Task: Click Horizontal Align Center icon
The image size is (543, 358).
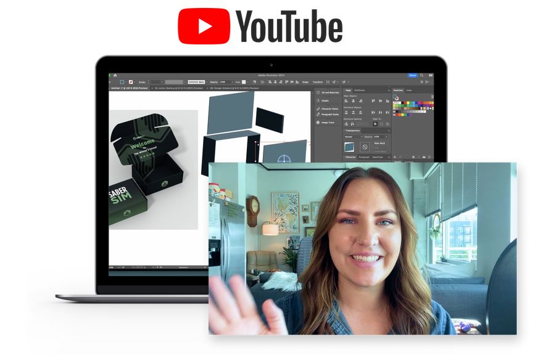Action: point(353,101)
